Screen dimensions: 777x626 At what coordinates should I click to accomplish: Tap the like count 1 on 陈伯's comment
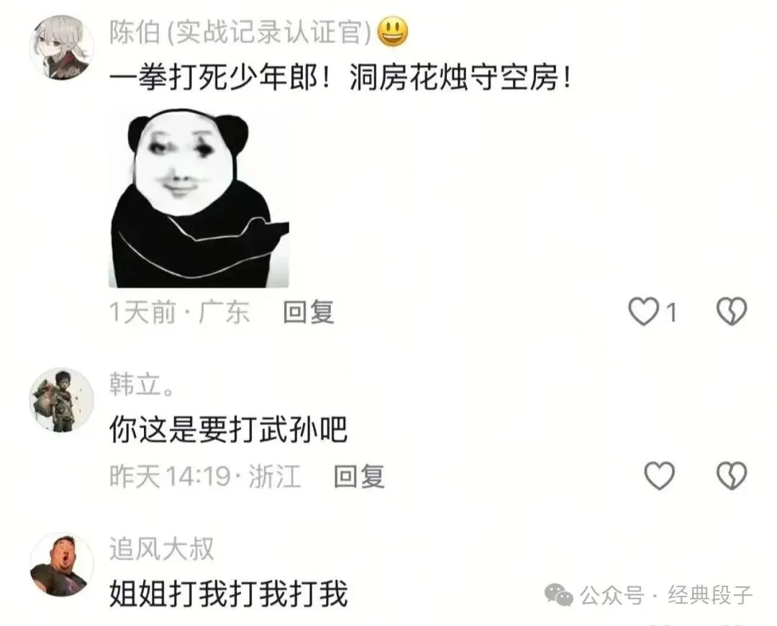[x=671, y=313]
